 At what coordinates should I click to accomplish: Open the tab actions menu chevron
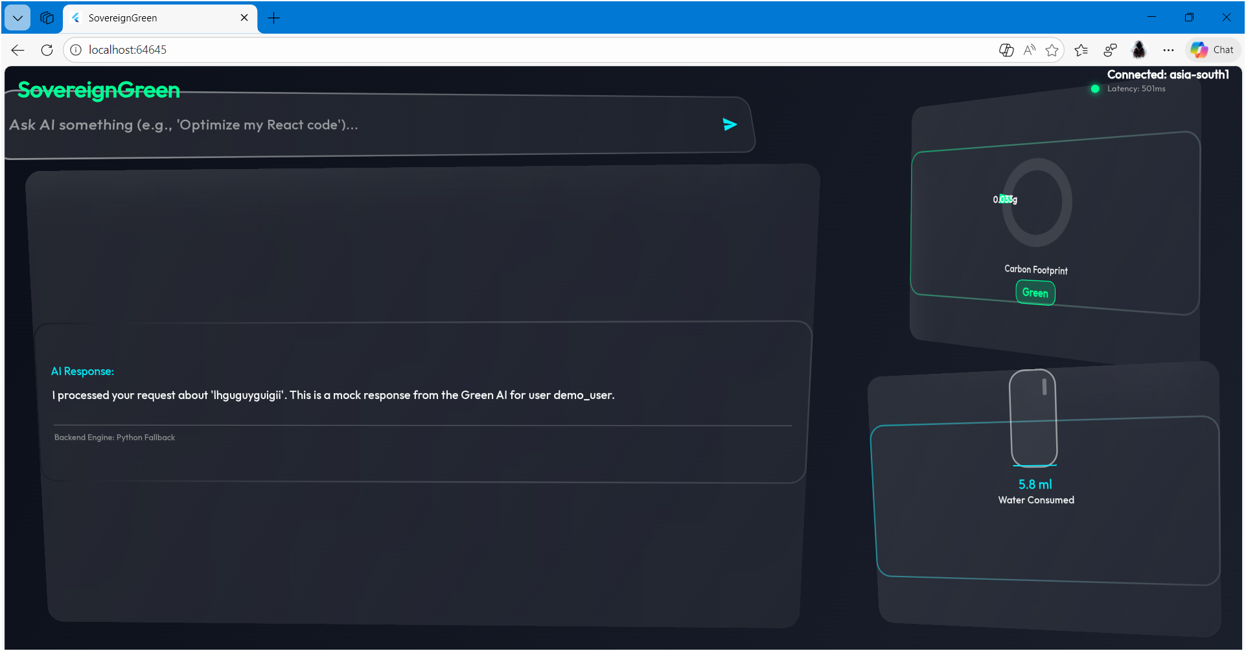pyautogui.click(x=17, y=17)
